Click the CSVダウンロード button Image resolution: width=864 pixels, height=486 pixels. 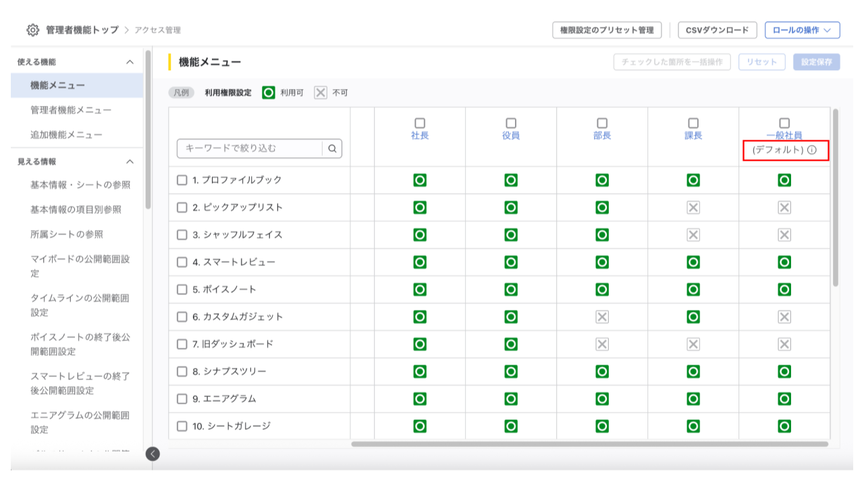(718, 30)
